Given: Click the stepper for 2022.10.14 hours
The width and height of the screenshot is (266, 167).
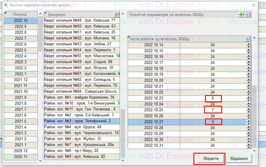Looking at the screenshot, I should pyautogui.click(x=248, y=45).
